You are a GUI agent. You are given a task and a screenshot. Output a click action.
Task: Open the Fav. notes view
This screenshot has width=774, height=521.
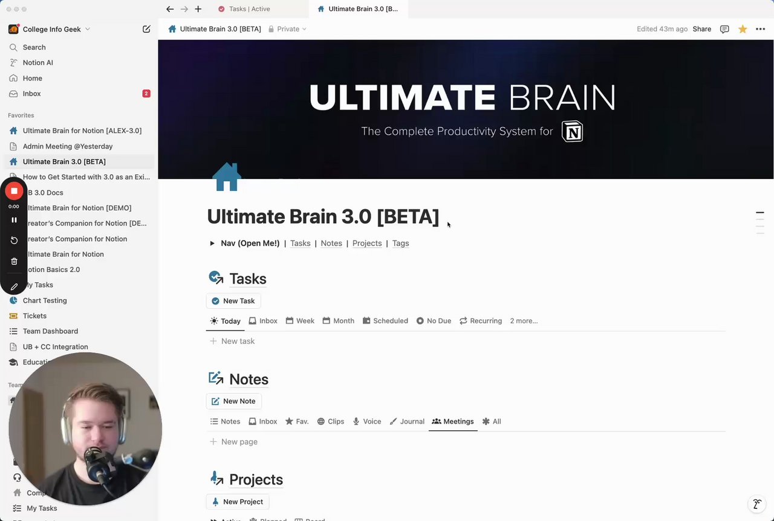(297, 421)
